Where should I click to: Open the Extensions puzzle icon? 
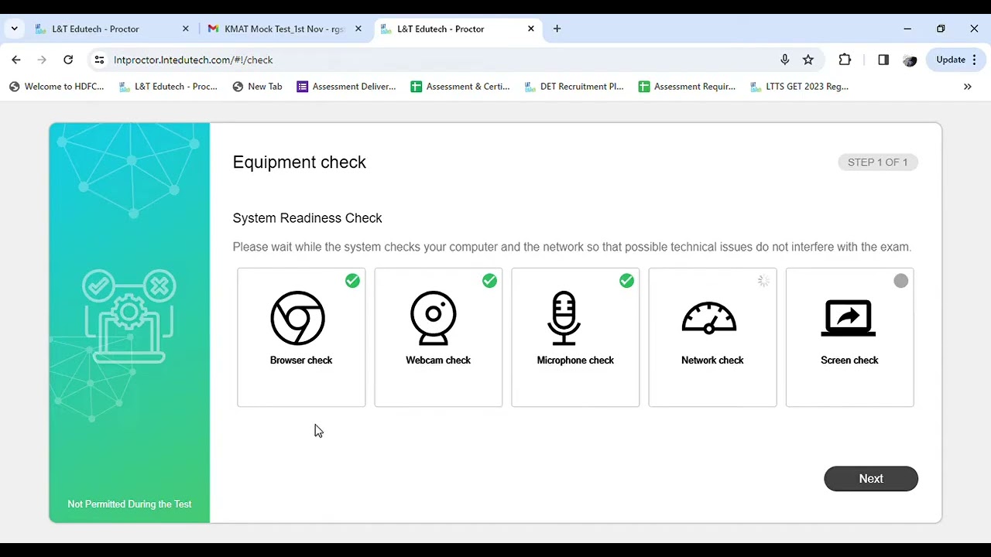click(845, 60)
